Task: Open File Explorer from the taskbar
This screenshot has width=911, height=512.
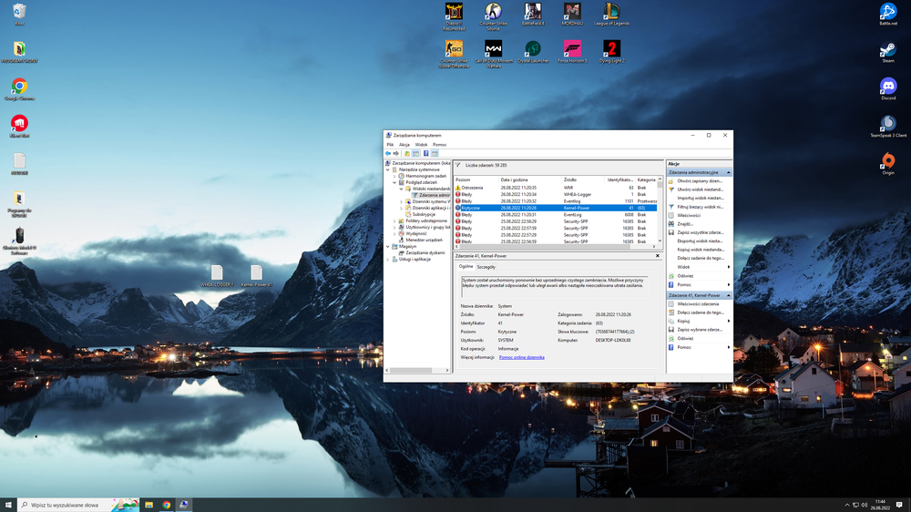Action: (149, 505)
